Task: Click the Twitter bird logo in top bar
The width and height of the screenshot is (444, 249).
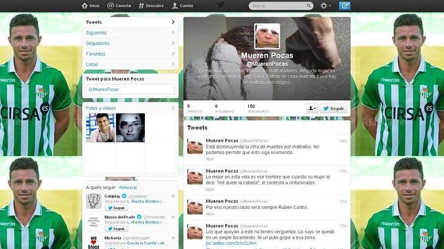Action: pyautogui.click(x=221, y=5)
